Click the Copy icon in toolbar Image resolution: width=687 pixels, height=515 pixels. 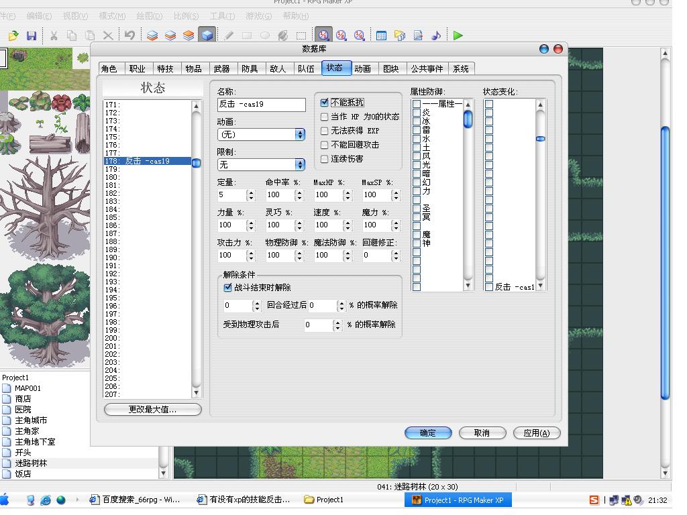pos(72,36)
